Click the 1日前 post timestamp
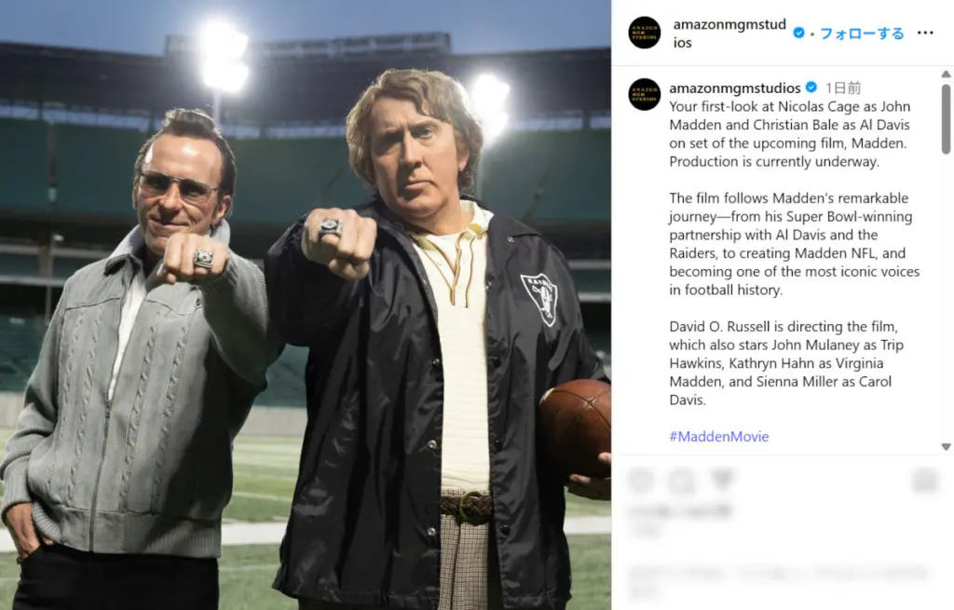Screen dimensions: 954x610 tap(843, 88)
